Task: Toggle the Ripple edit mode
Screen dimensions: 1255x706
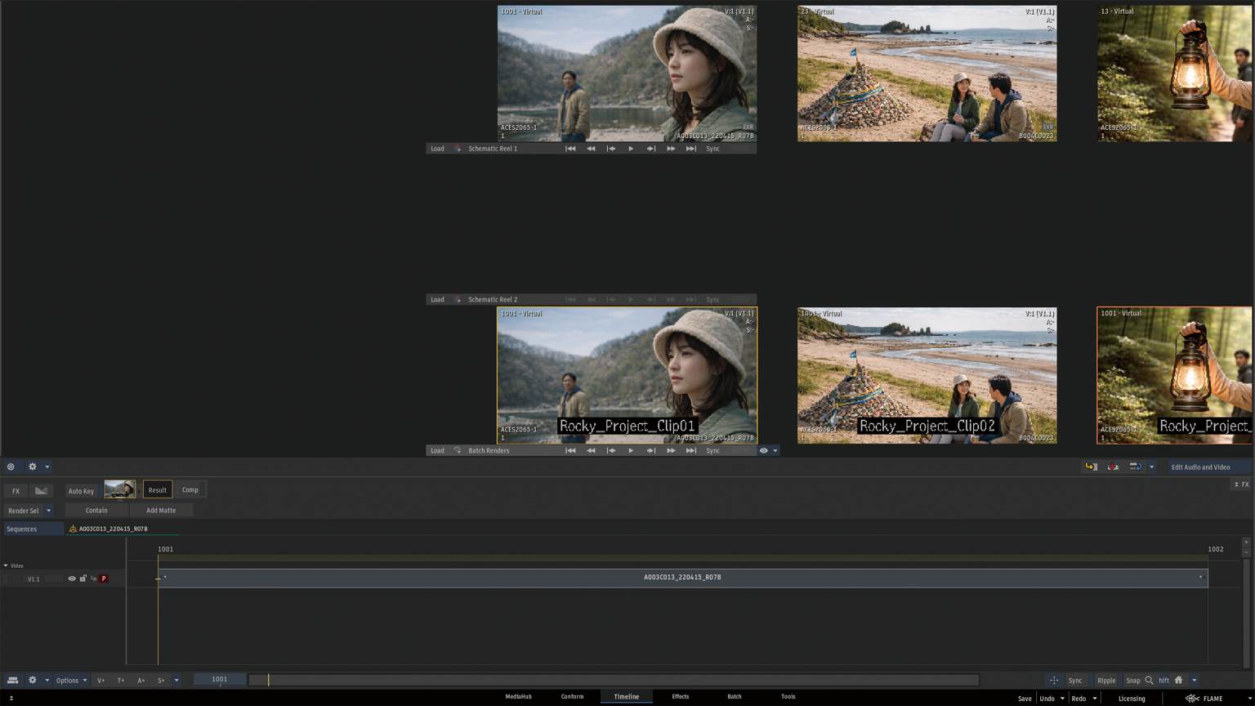Action: 1106,680
